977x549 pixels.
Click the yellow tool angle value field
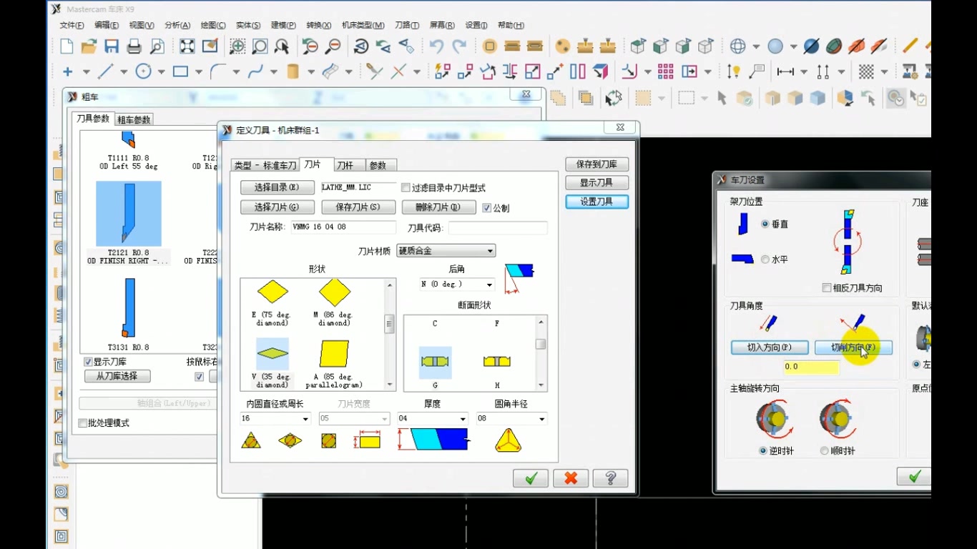pos(811,367)
